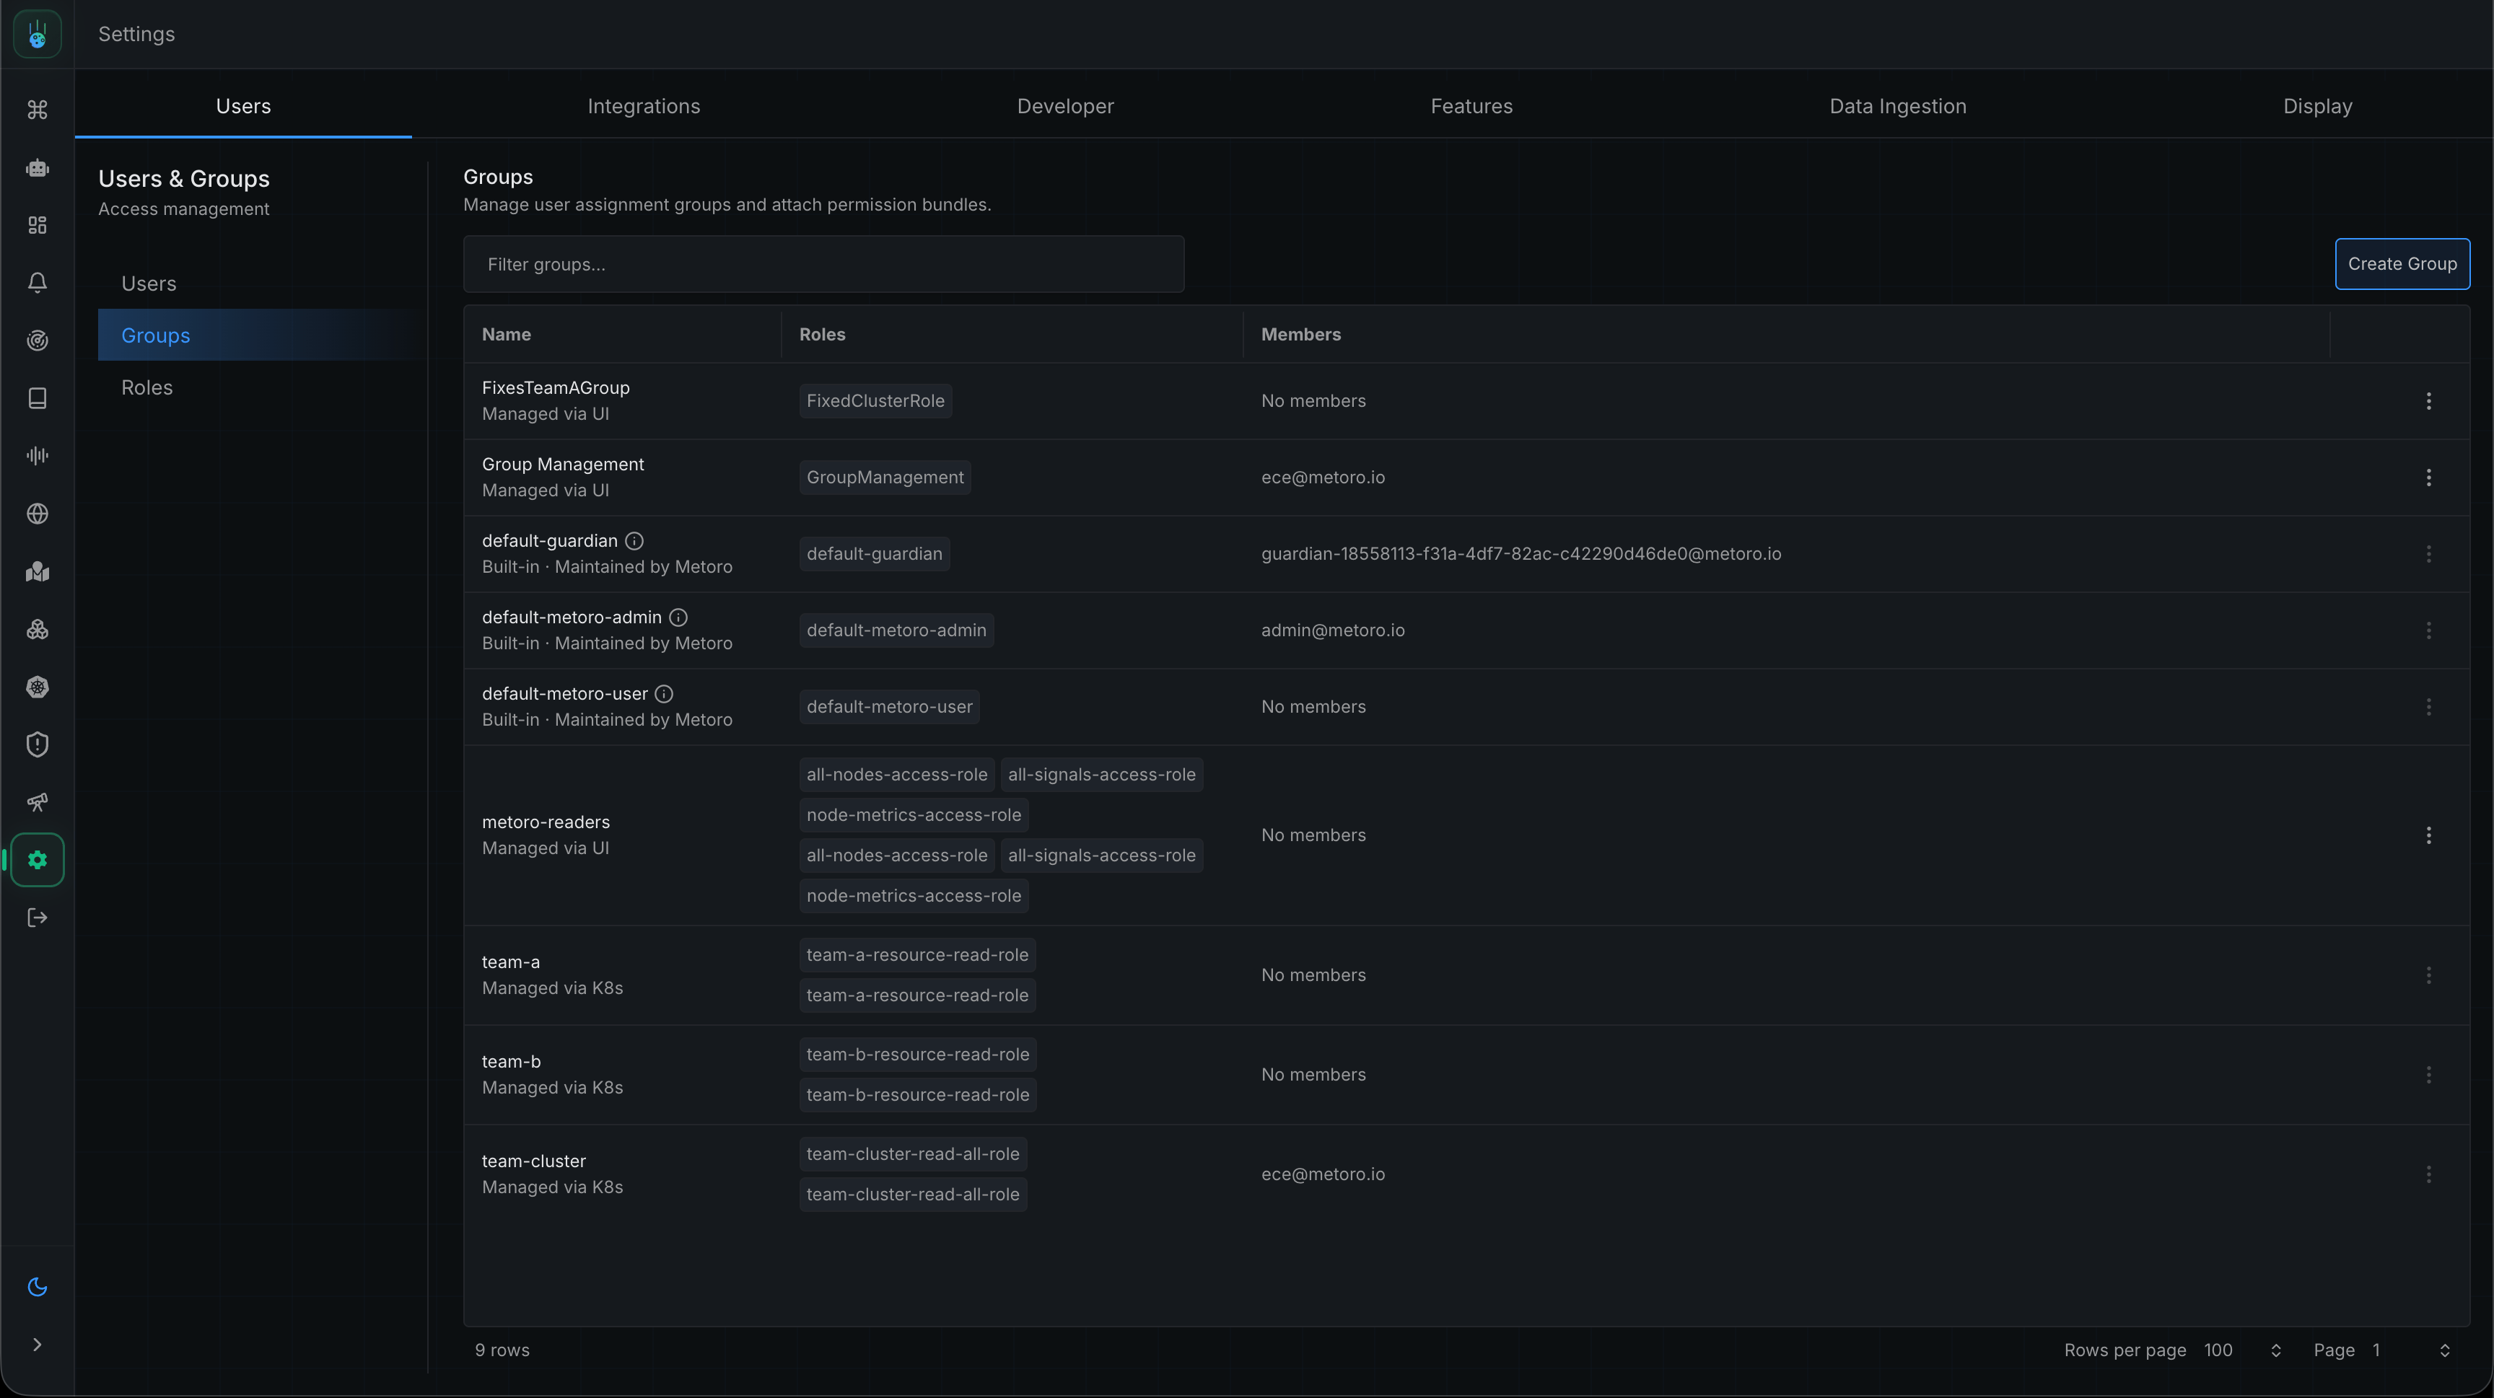Click the Create Group button

point(2402,263)
